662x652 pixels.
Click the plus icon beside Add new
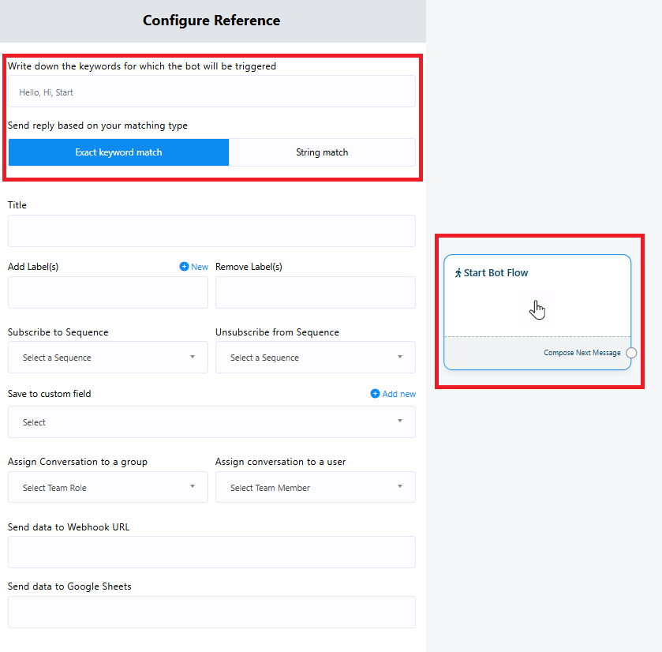pyautogui.click(x=375, y=394)
